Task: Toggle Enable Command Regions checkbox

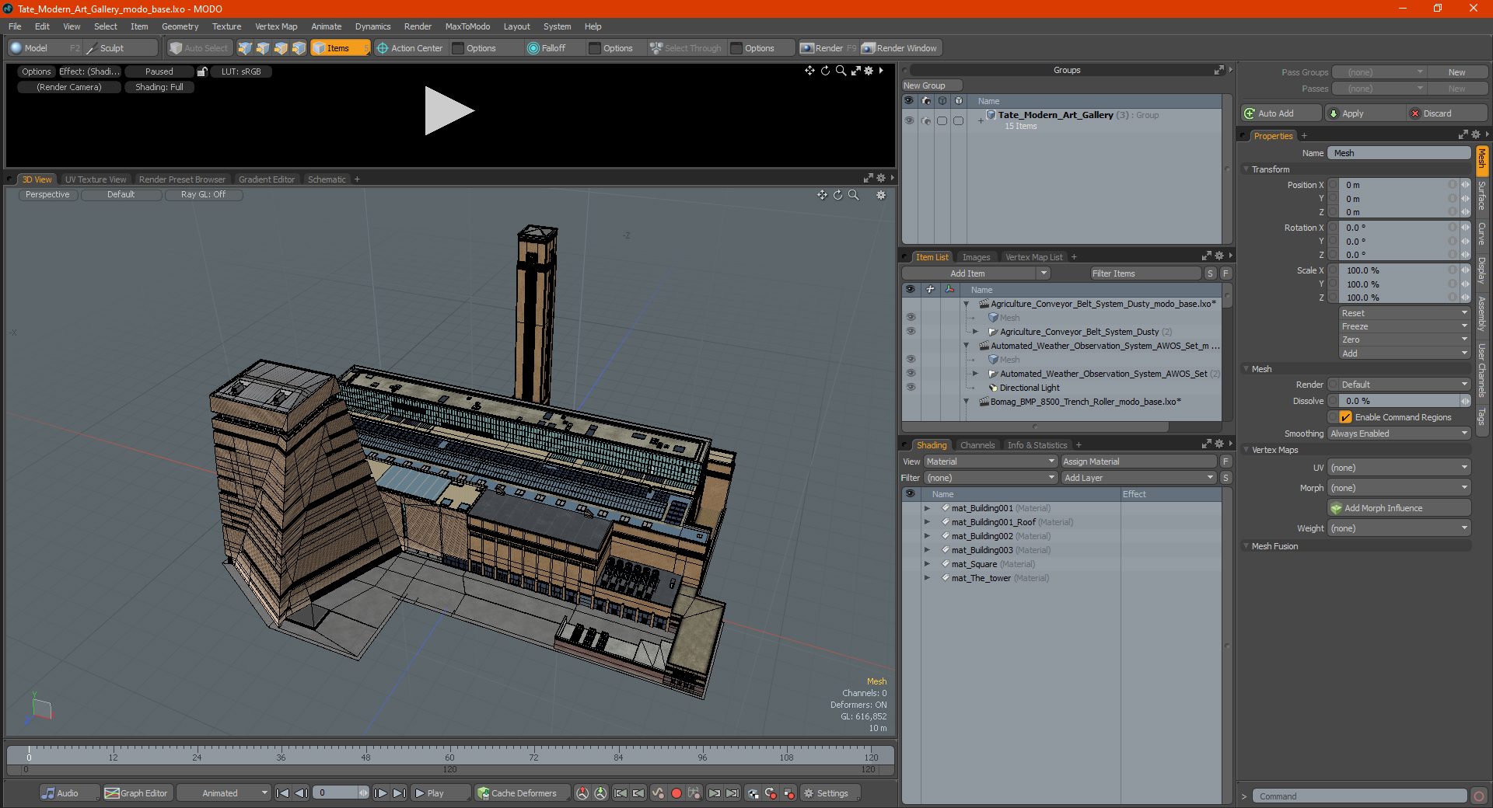Action: (1345, 417)
